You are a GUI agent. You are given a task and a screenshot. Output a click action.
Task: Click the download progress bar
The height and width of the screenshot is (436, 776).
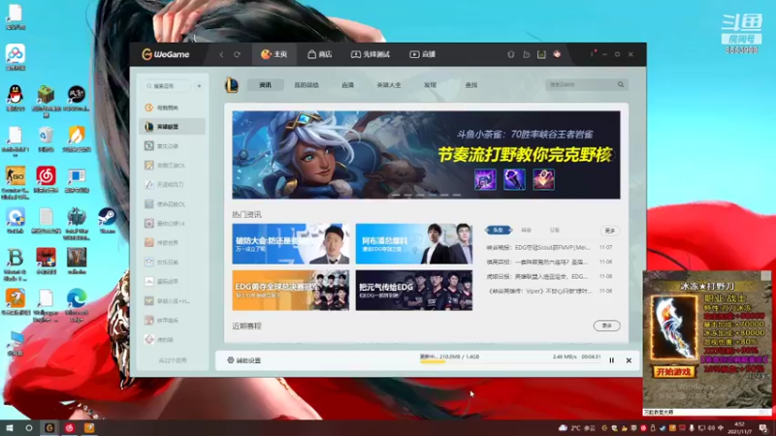pyautogui.click(x=510, y=361)
